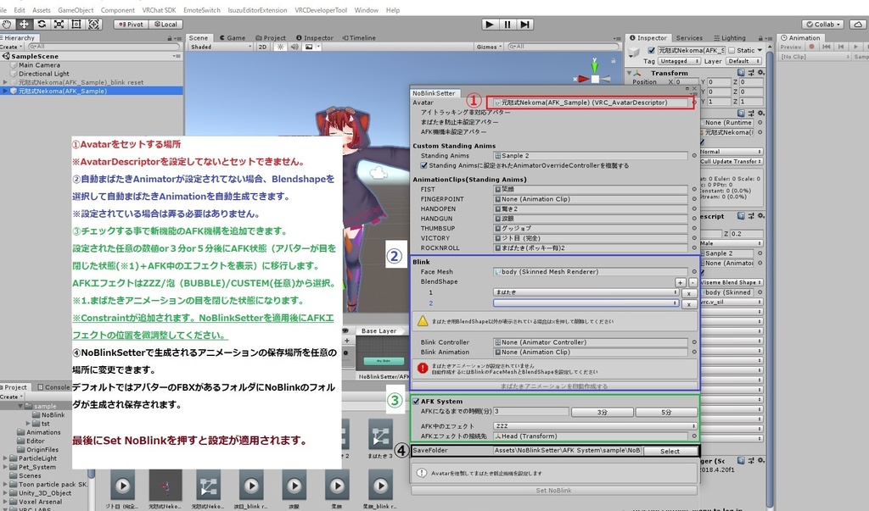The width and height of the screenshot is (869, 511).
Task: Open the Gizmos dropdown
Action: point(489,47)
